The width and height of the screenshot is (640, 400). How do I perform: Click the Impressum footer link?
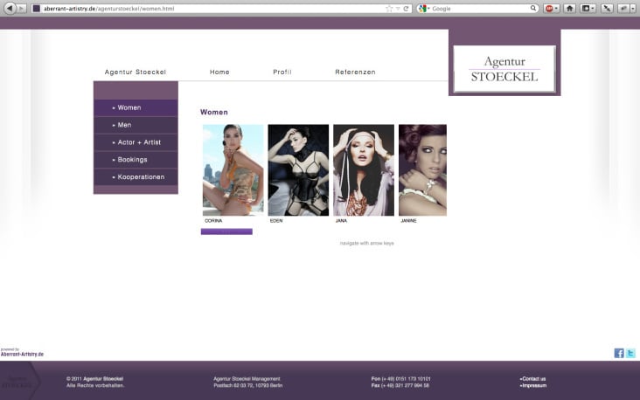pos(533,385)
